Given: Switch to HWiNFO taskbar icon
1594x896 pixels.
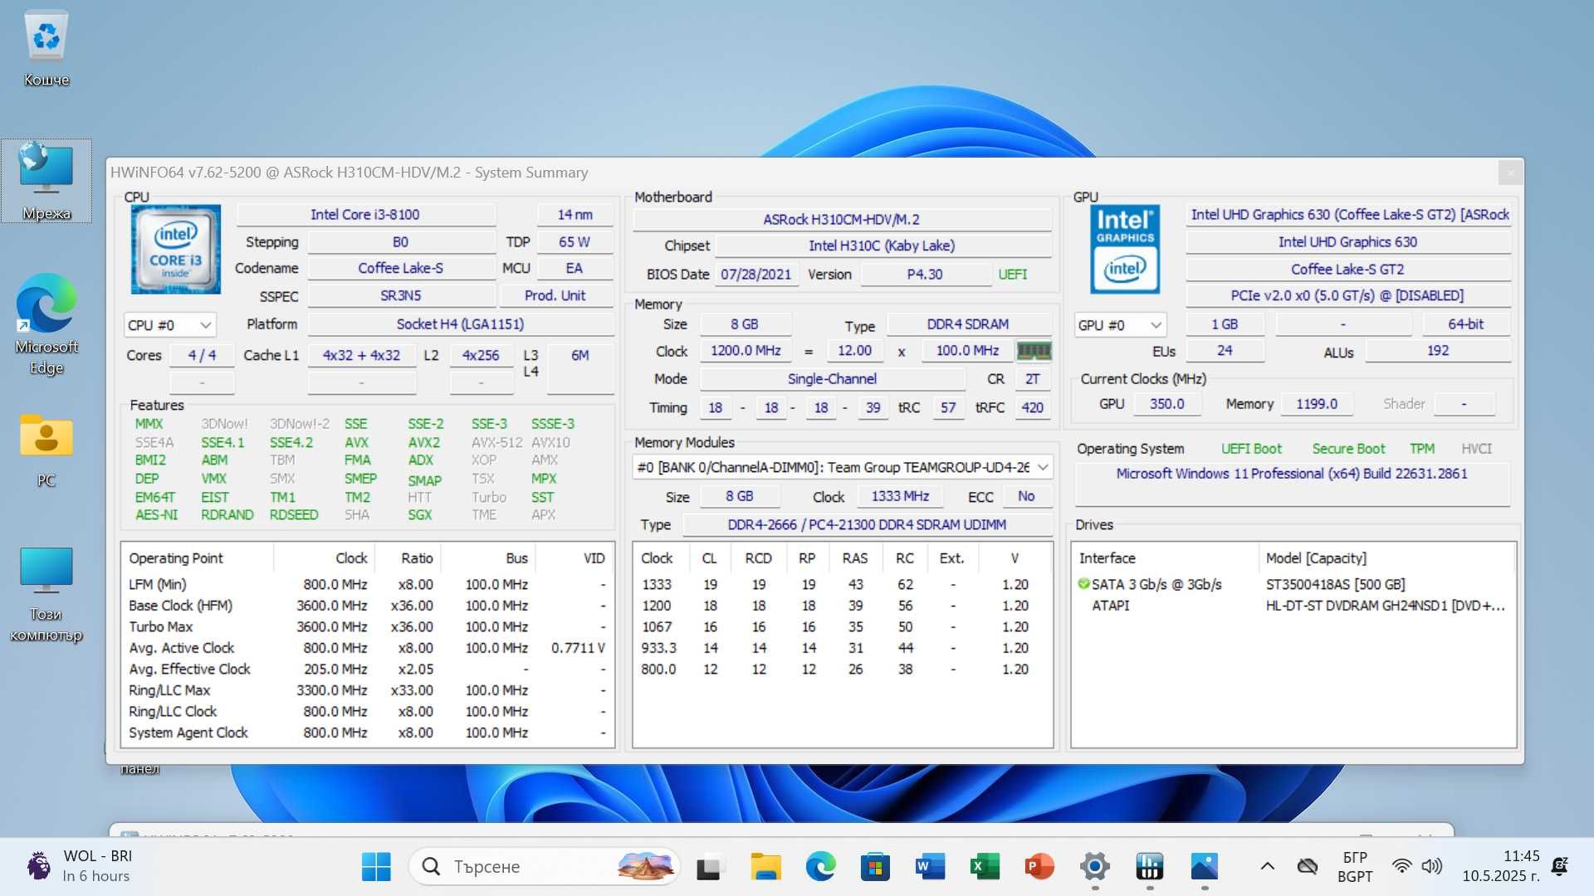Looking at the screenshot, I should pyautogui.click(x=1150, y=867).
